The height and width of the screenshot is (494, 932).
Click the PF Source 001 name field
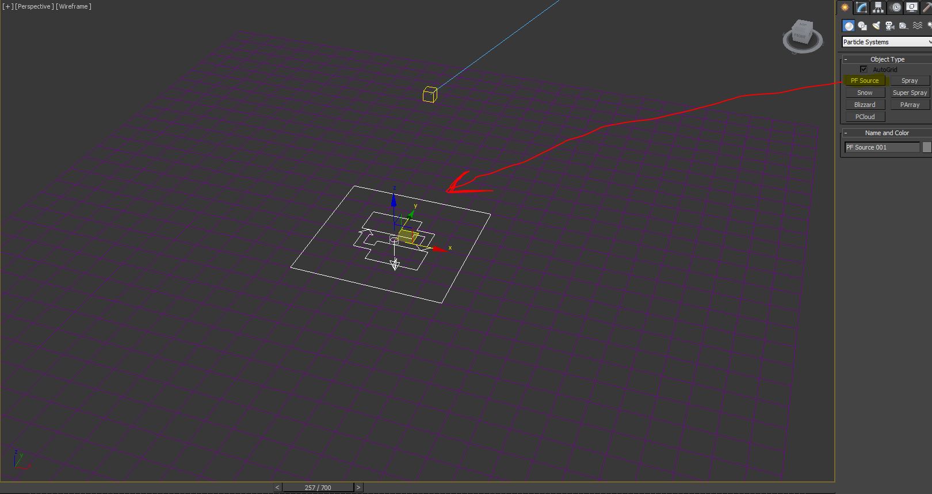pos(882,147)
